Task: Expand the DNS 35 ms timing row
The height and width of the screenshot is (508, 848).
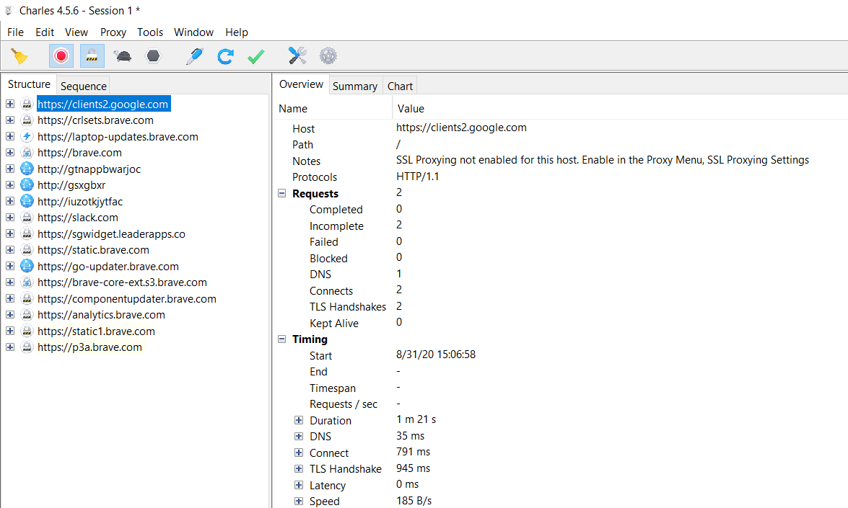Action: pyautogui.click(x=299, y=436)
